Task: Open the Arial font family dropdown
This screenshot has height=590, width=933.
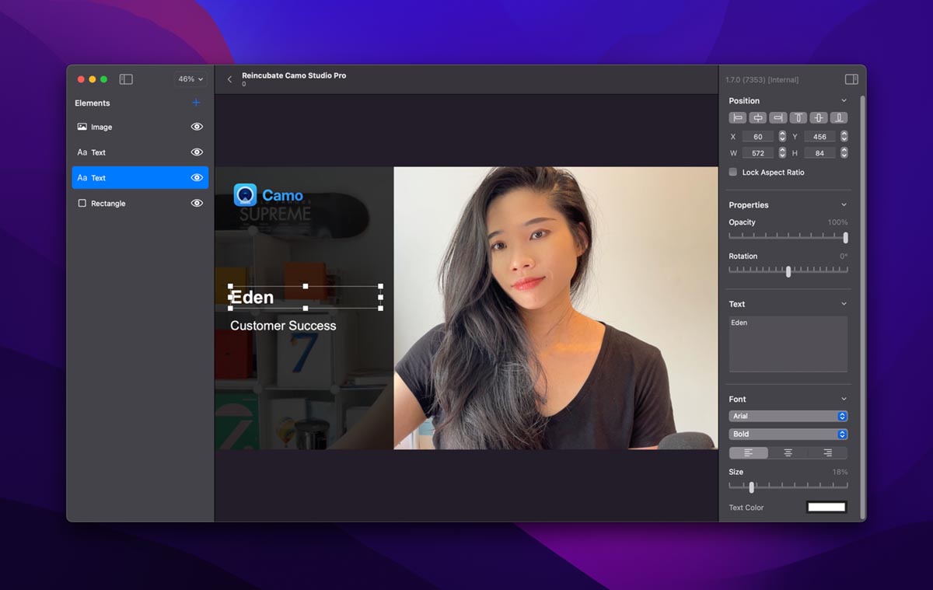Action: 788,417
